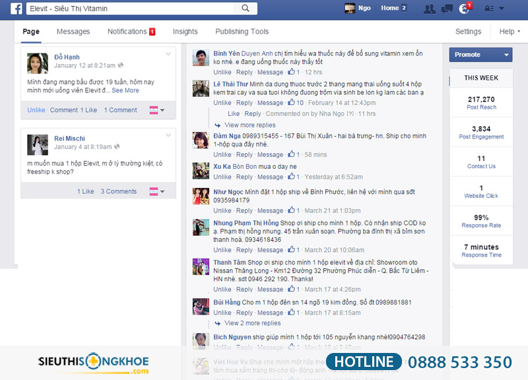Viewport: 528px width, 380px height.
Task: Open the Post Engagement stat link
Action: [x=481, y=137]
